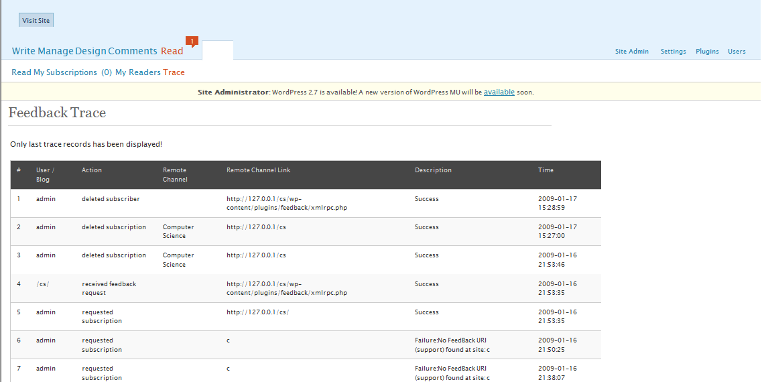This screenshot has height=382, width=762.
Task: Click row 1 xmlrpc.php channel link
Action: coord(287,203)
